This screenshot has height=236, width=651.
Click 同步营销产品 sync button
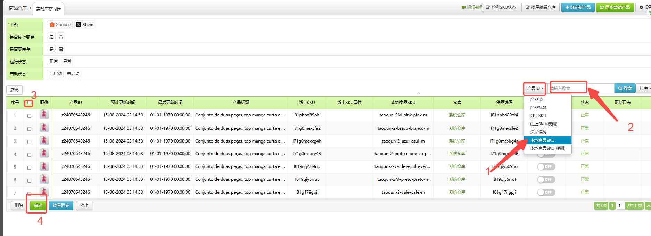point(615,7)
